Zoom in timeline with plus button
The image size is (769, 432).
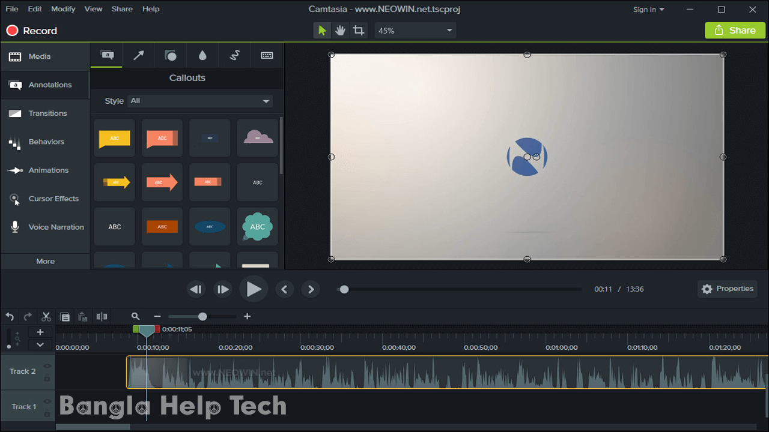(247, 316)
